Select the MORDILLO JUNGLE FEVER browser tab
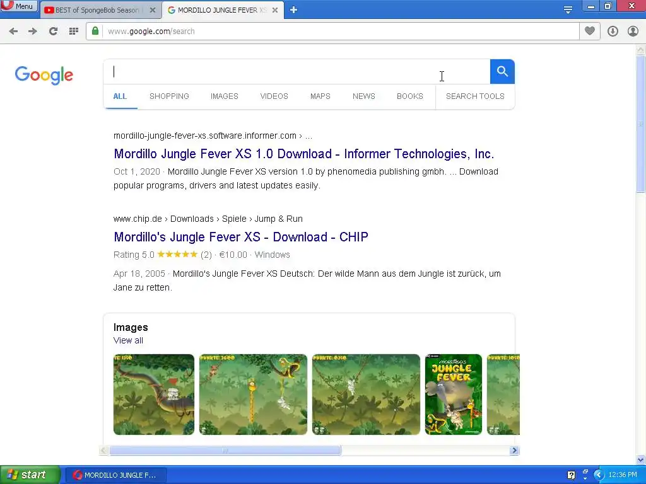This screenshot has width=646, height=484. tap(218, 10)
